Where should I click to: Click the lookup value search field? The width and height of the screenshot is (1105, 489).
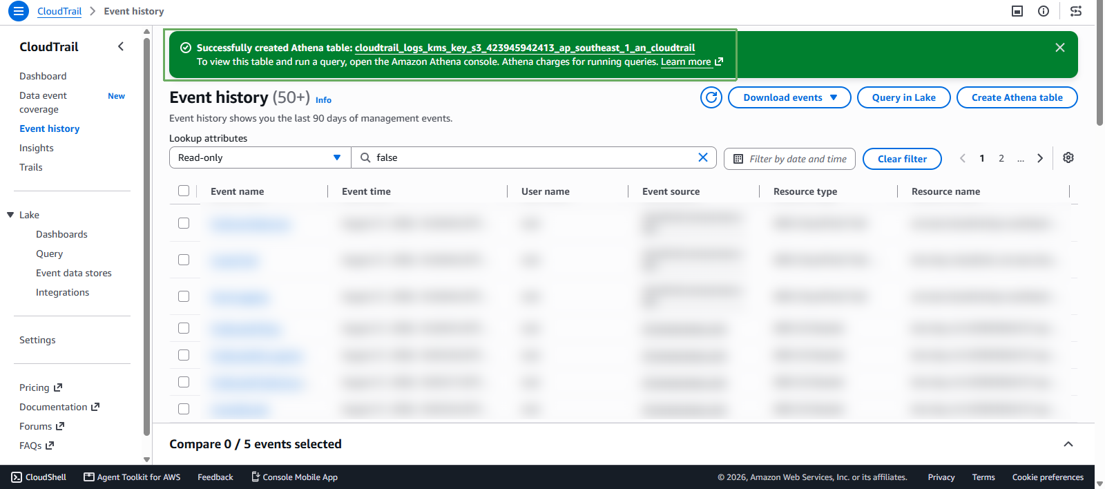(x=534, y=157)
